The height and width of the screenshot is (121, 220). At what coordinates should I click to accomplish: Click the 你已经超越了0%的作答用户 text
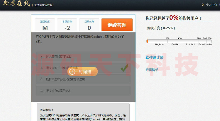click(x=173, y=18)
